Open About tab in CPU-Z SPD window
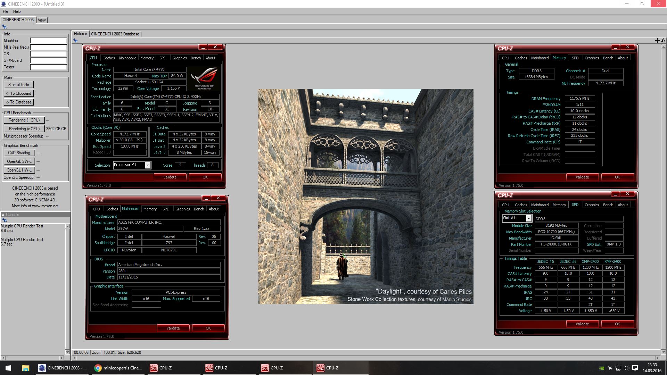Image resolution: width=667 pixels, height=375 pixels. click(623, 205)
